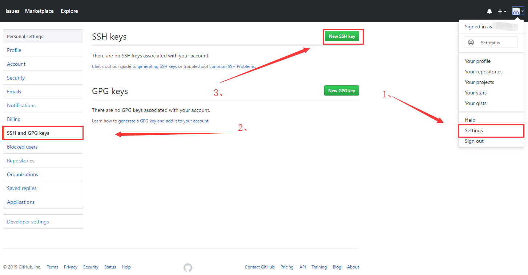Viewport: 528px width, 275px height.
Task: Open Applications in settings sidebar
Action: (x=43, y=202)
